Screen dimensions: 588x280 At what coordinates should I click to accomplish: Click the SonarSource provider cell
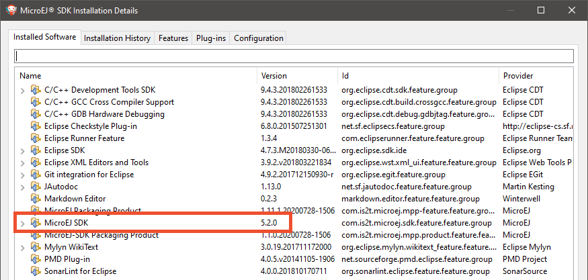525,271
